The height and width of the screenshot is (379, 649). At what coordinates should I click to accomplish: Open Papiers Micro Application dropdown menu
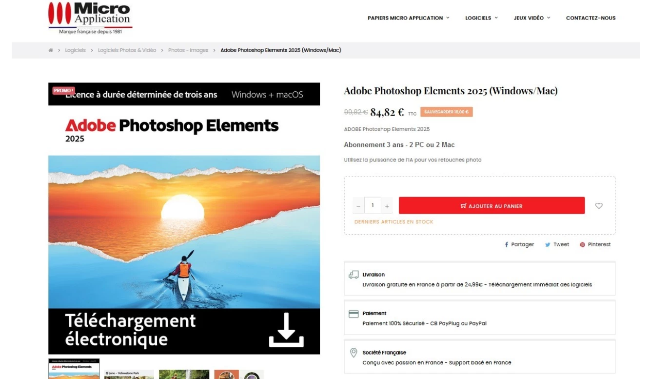(x=409, y=18)
